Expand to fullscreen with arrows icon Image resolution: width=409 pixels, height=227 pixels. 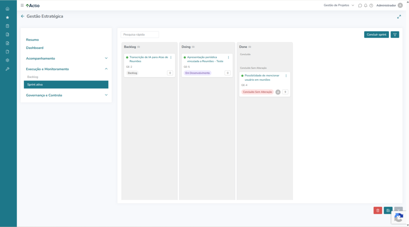pyautogui.click(x=399, y=17)
